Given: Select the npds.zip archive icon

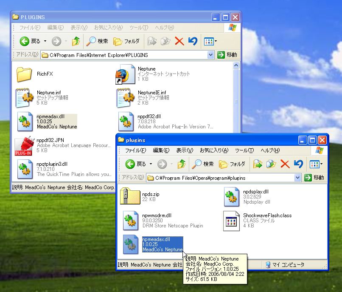Looking at the screenshot, I should (x=130, y=196).
